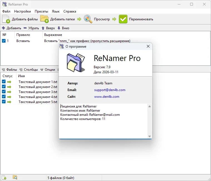
Task: Remove rule with minus Убрать
Action: click(x=31, y=28)
